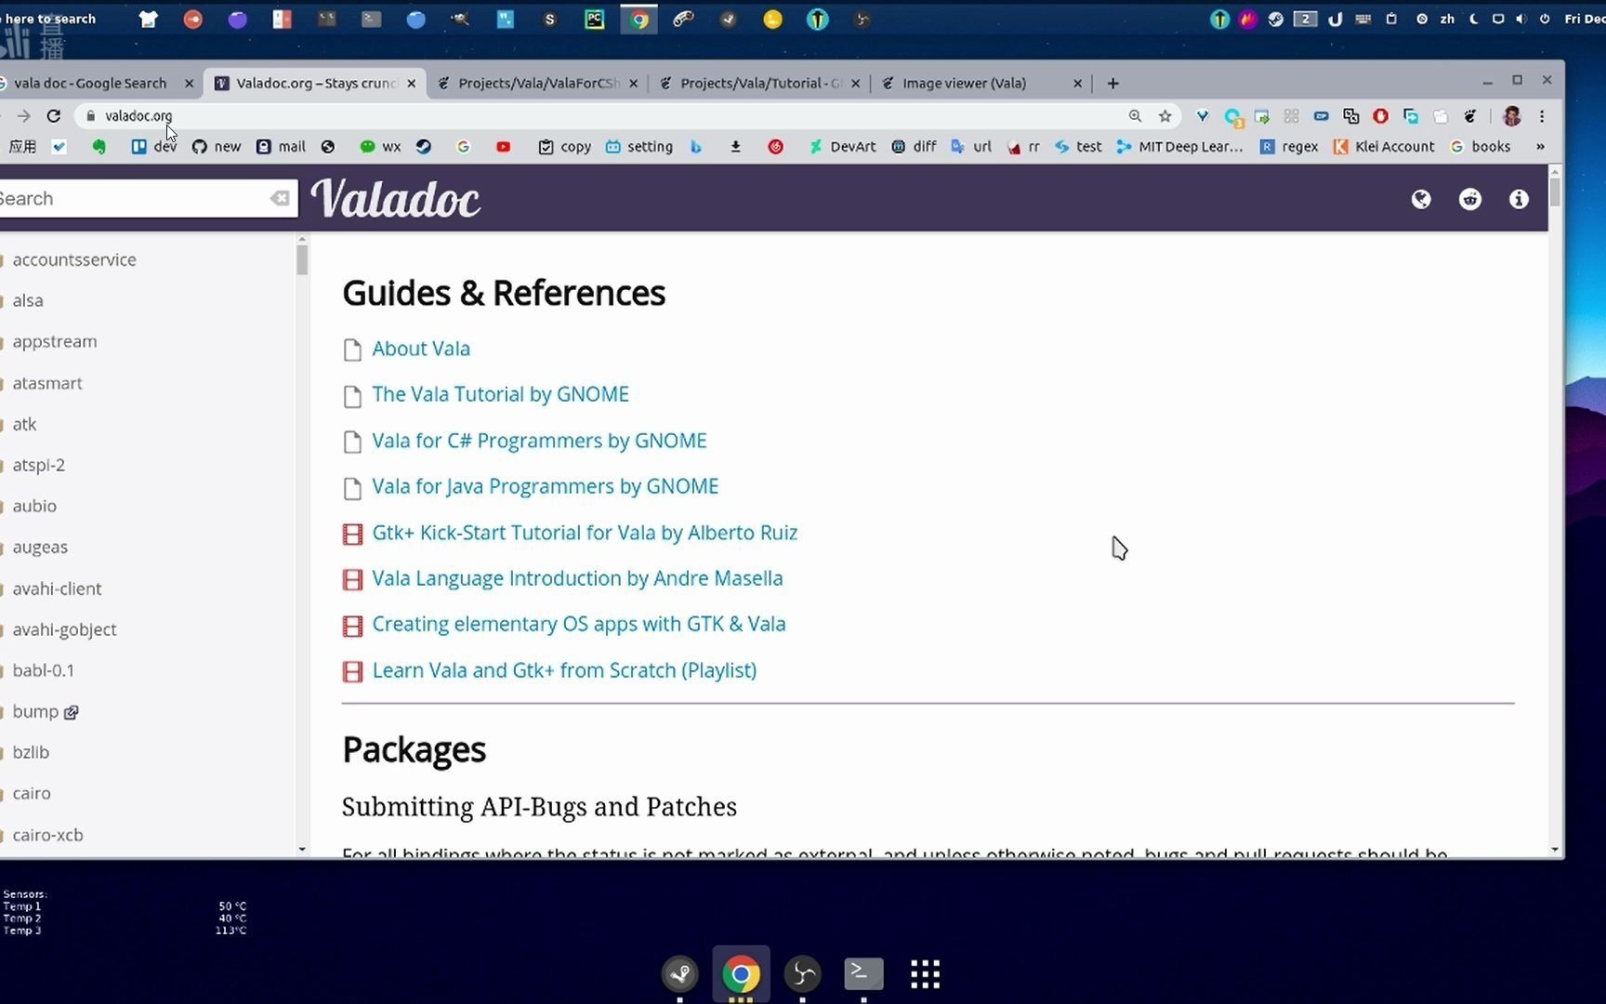Image resolution: width=1606 pixels, height=1004 pixels.
Task: Click Steam tray icon in top panel
Action: (1276, 19)
